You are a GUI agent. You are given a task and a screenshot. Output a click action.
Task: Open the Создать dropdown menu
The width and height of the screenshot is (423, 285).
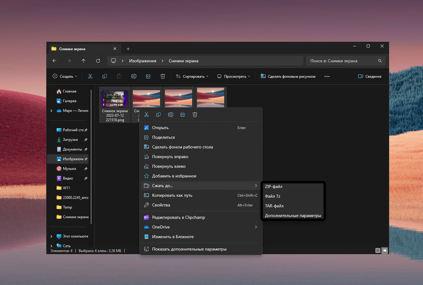(65, 76)
